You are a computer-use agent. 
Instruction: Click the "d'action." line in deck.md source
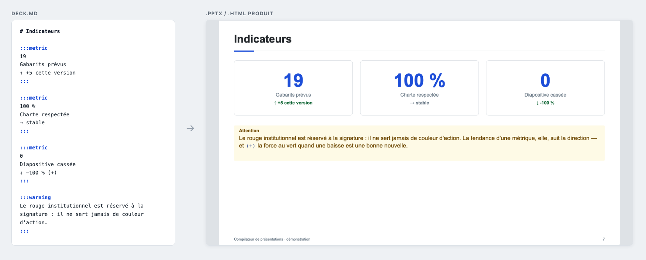34,222
